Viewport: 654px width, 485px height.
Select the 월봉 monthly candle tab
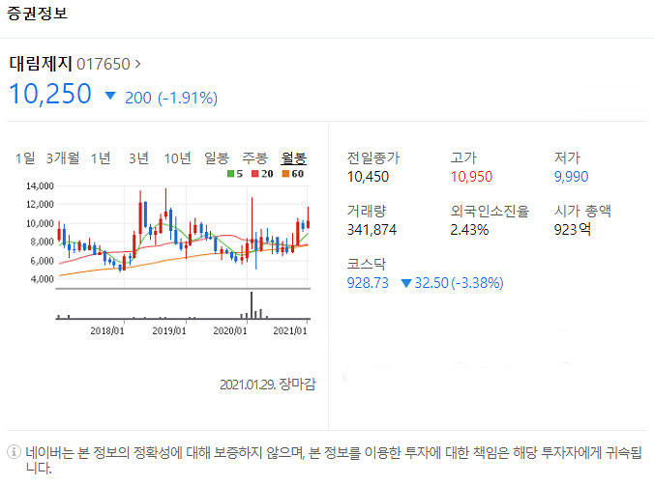pos(294,158)
